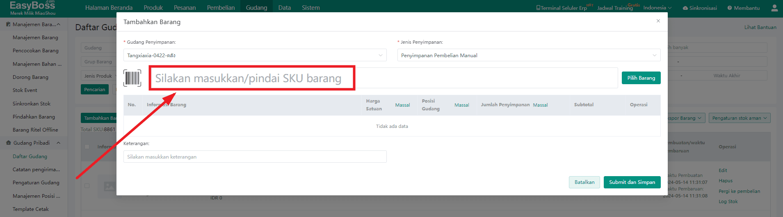Click the product image thumbnail
The image size is (783, 217).
[x=107, y=186]
